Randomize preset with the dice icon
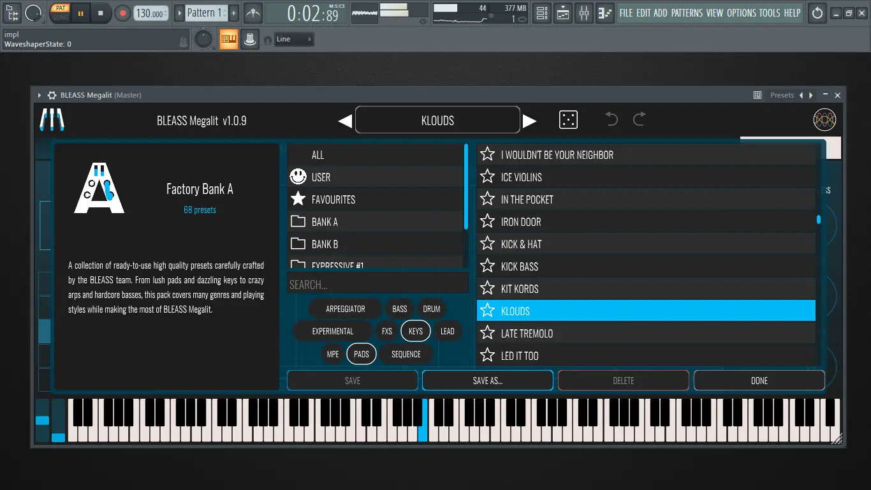This screenshot has height=490, width=871. pyautogui.click(x=568, y=120)
